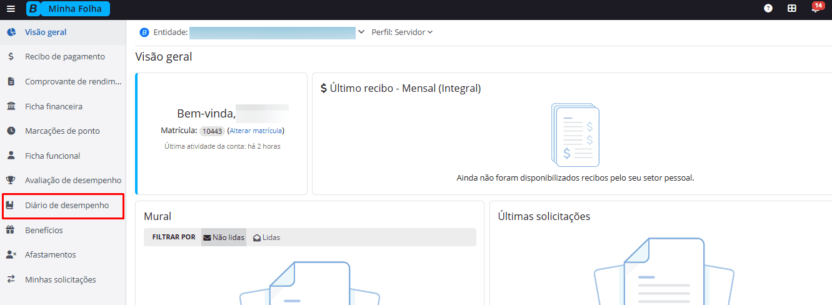
Task: Click the bank icon for Ficha financeira
Action: pos(11,107)
